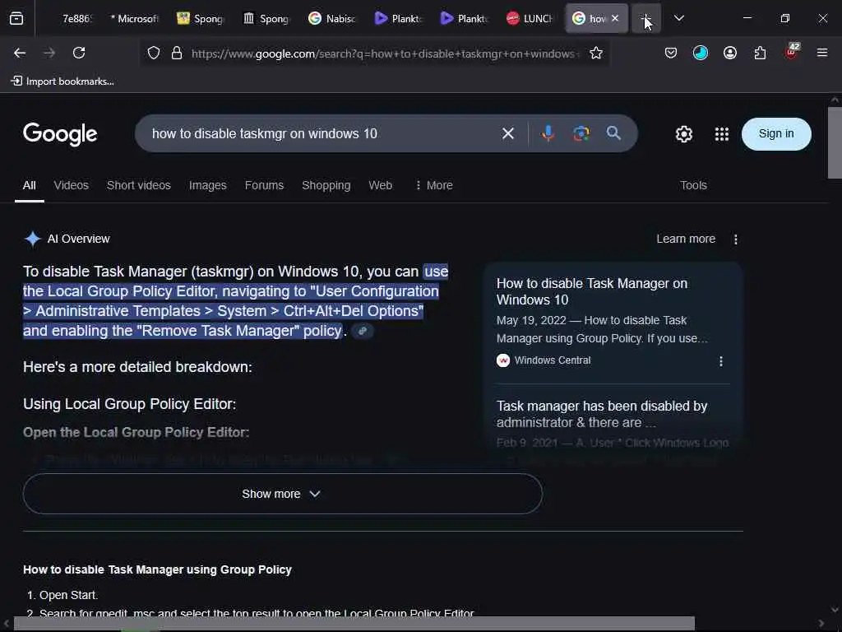Screen dimensions: 842x632
Task: Open AI Overview options menu
Action: pos(736,239)
